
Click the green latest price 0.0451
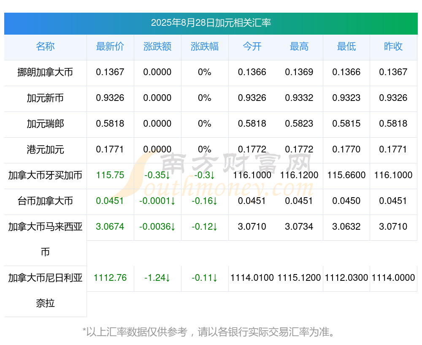pyautogui.click(x=110, y=201)
